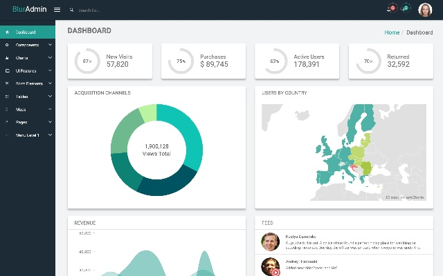The image size is (443, 276).
Task: Expand the Tables submenu chevron
Action: pyautogui.click(x=50, y=97)
